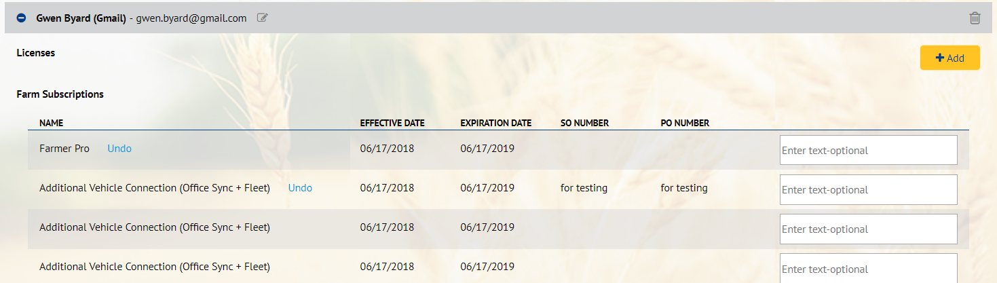Click the 'for testing' PO number cell
997x283 pixels.
coord(684,188)
